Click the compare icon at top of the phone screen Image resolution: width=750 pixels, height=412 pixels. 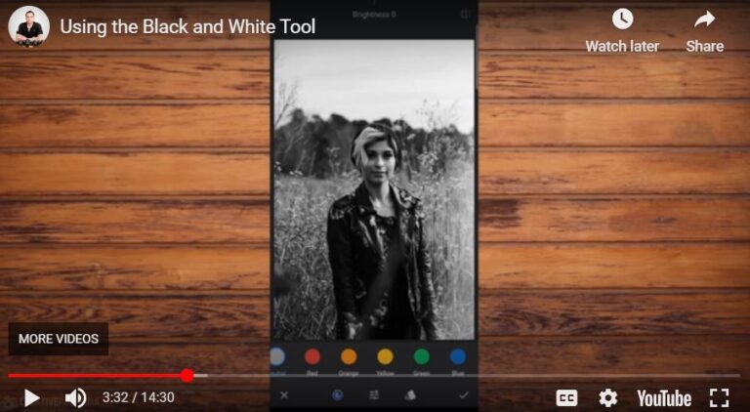pos(465,15)
